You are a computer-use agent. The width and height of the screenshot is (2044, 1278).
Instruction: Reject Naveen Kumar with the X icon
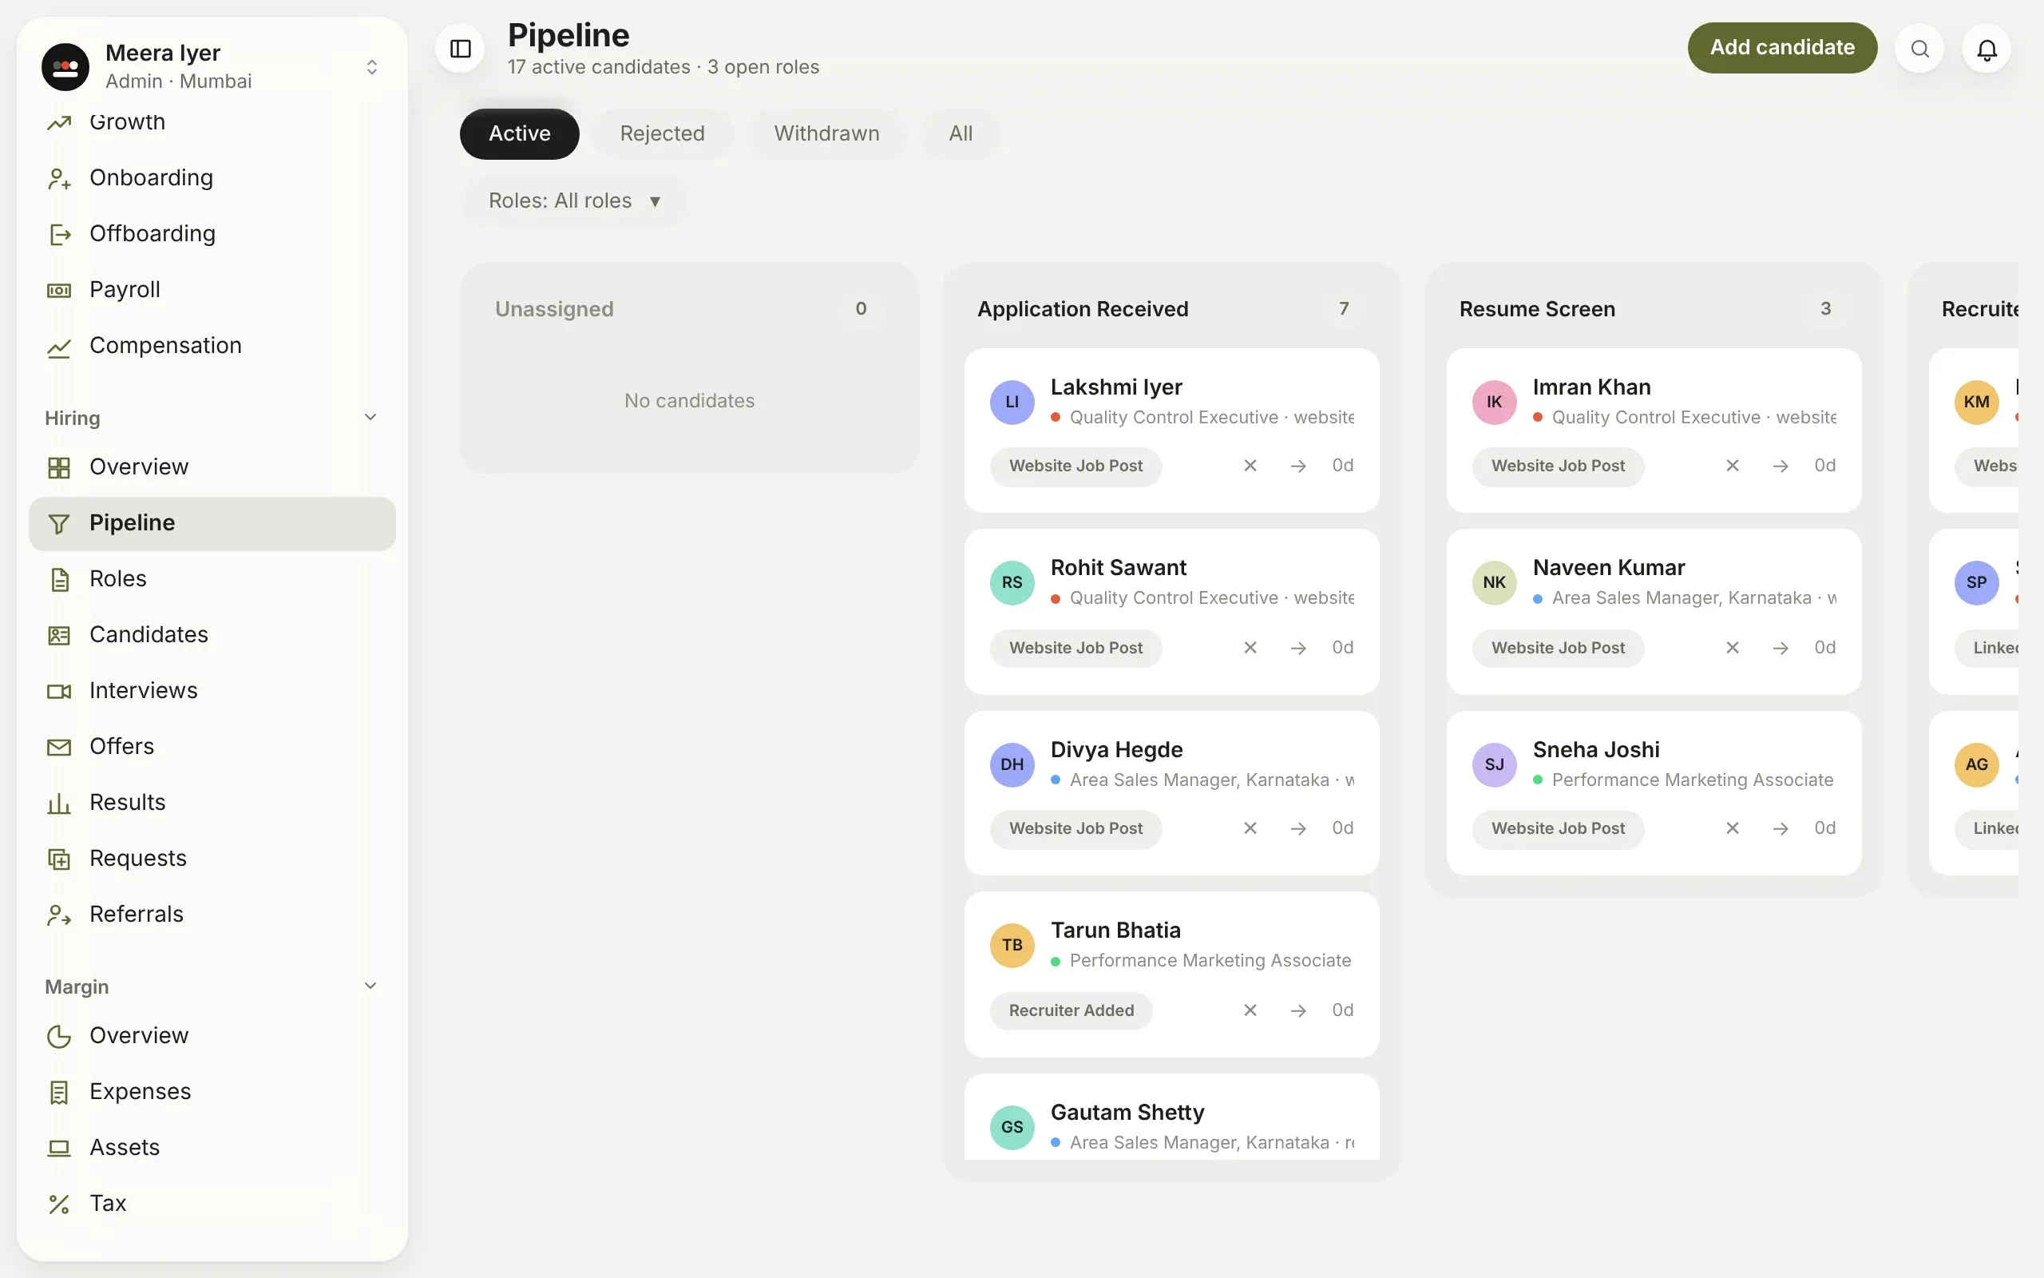pos(1733,648)
